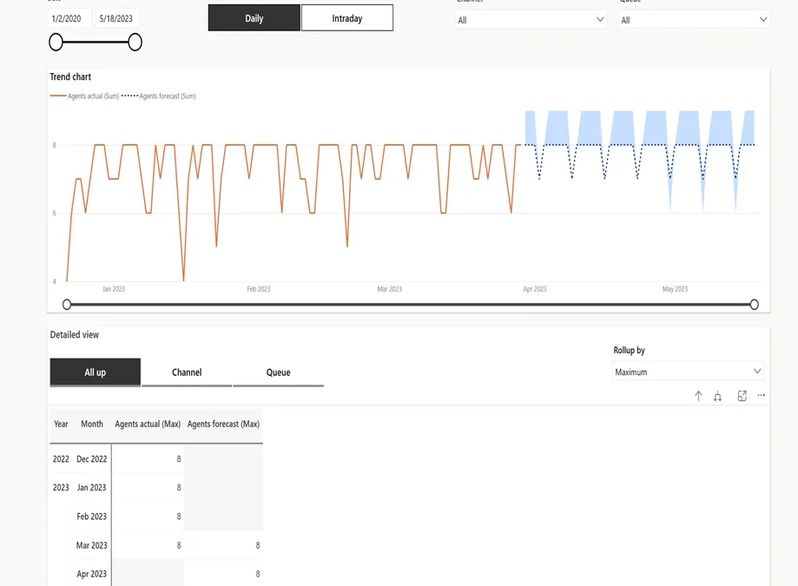This screenshot has width=798, height=586.
Task: Click the Feb 2023 axis label on chart
Action: 259,289
